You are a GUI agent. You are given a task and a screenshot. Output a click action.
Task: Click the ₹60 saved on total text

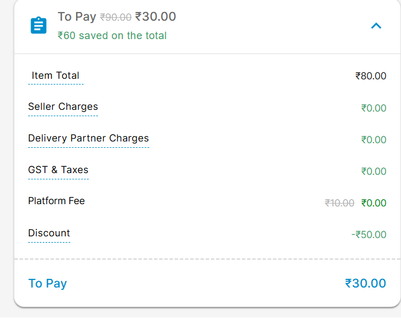coord(112,36)
